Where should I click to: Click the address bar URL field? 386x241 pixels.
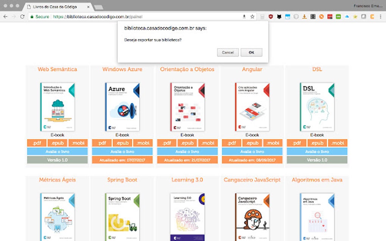(x=114, y=17)
